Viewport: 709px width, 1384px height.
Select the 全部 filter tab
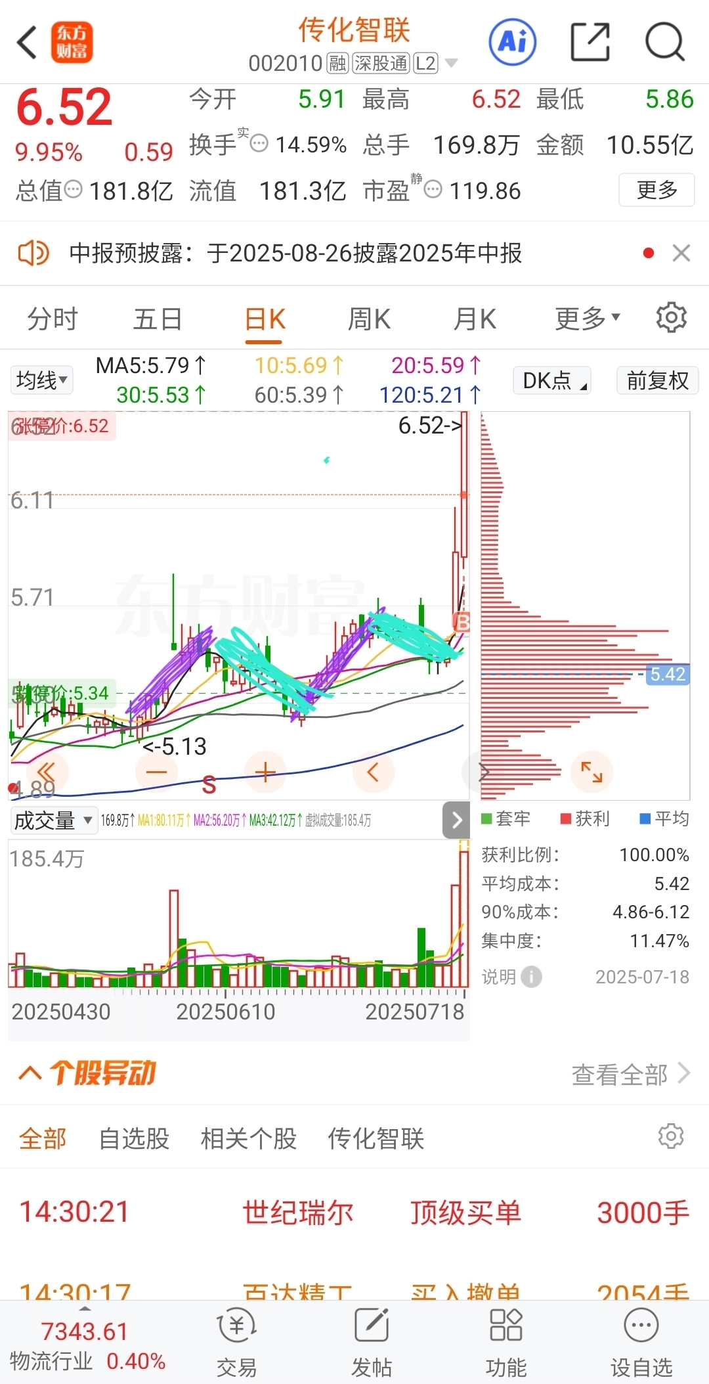point(43,1138)
